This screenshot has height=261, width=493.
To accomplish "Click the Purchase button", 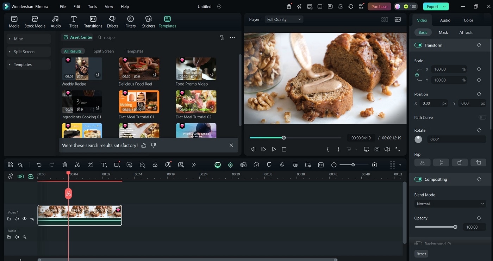I will [379, 6].
